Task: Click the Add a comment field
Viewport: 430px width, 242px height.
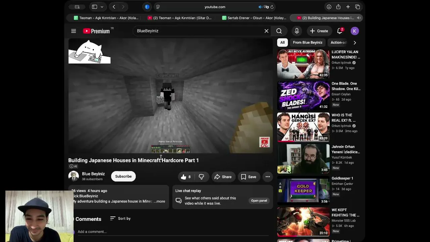Action: coord(173,232)
